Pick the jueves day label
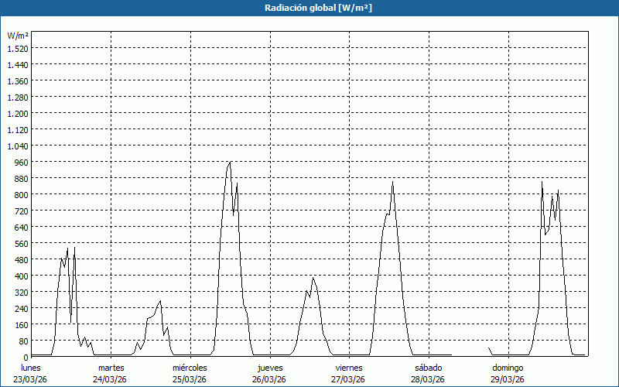619x387 pixels. point(270,368)
